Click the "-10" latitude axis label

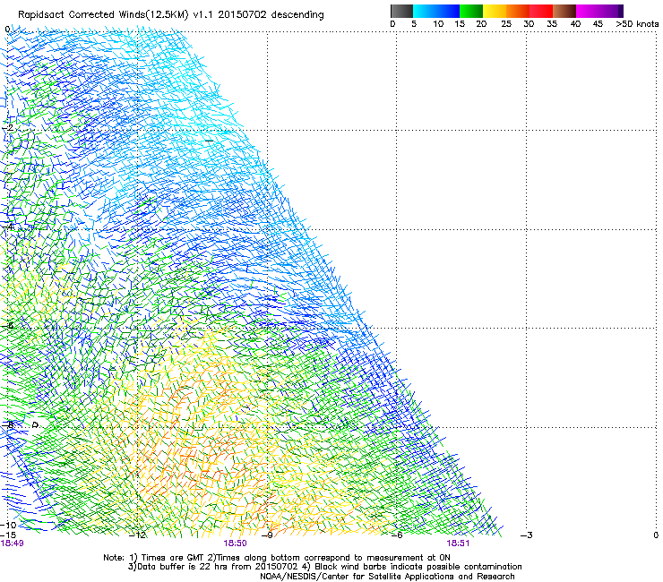(x=8, y=525)
